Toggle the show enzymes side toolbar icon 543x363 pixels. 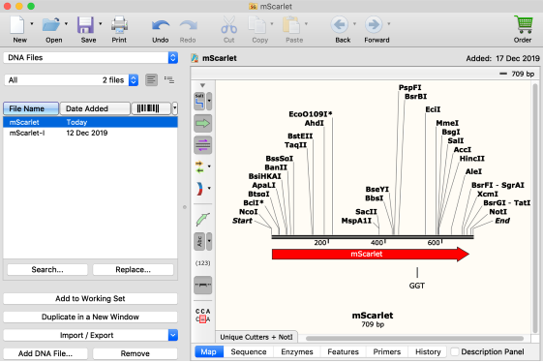pos(199,102)
